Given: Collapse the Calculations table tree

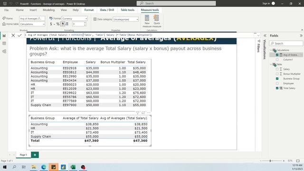Looking at the screenshot, I should coord(271,50).
